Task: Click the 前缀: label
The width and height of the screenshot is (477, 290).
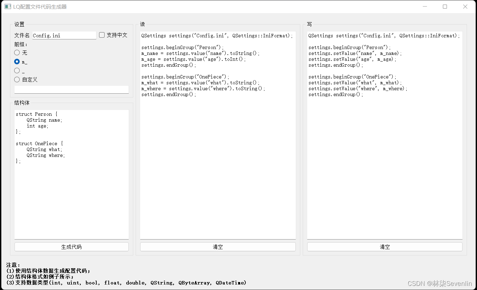Action: click(x=21, y=44)
